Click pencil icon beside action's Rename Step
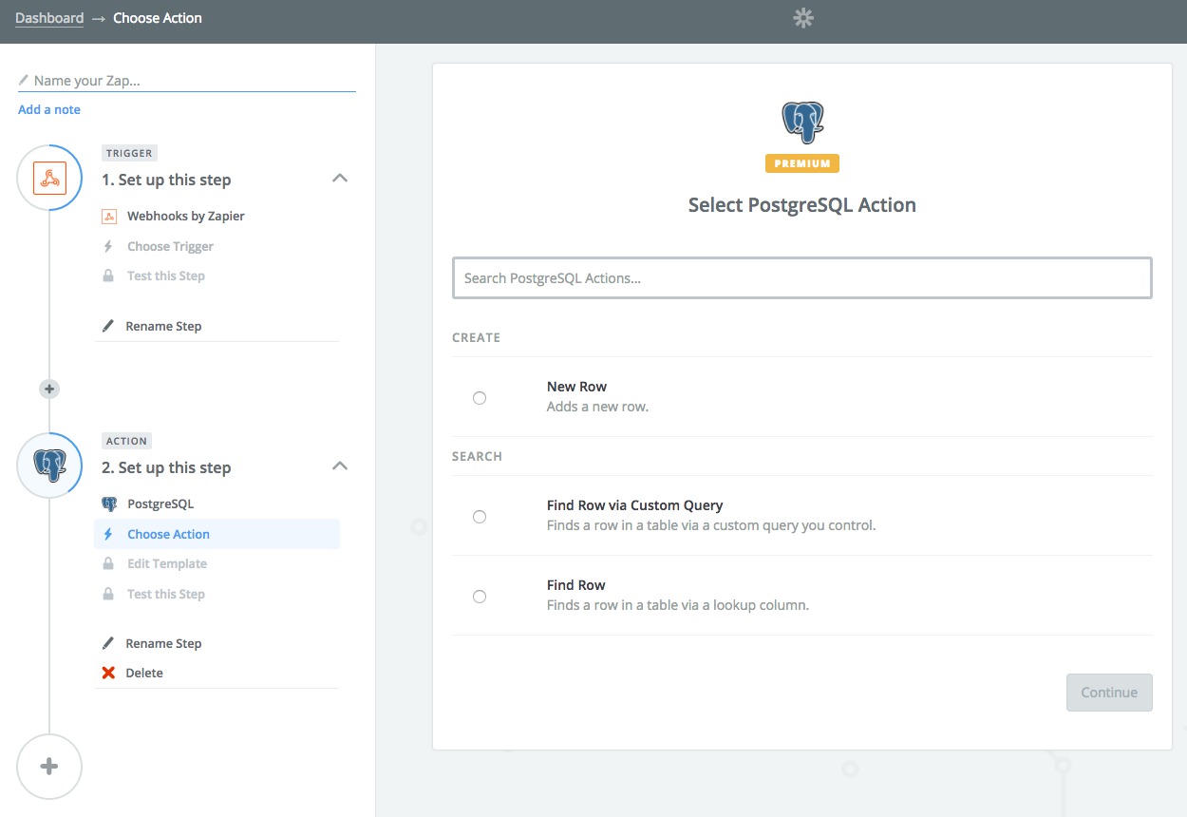The image size is (1187, 817). point(108,643)
